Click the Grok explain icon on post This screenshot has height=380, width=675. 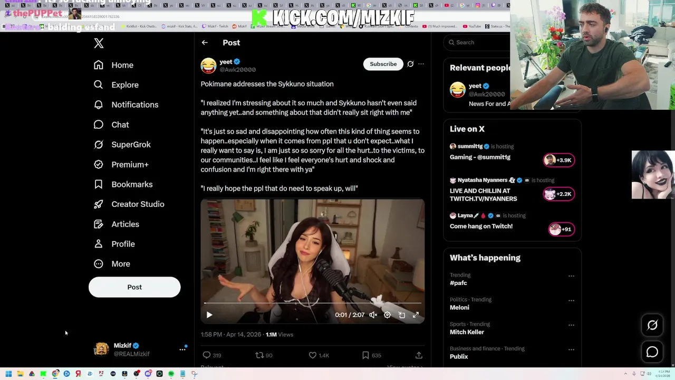[410, 64]
